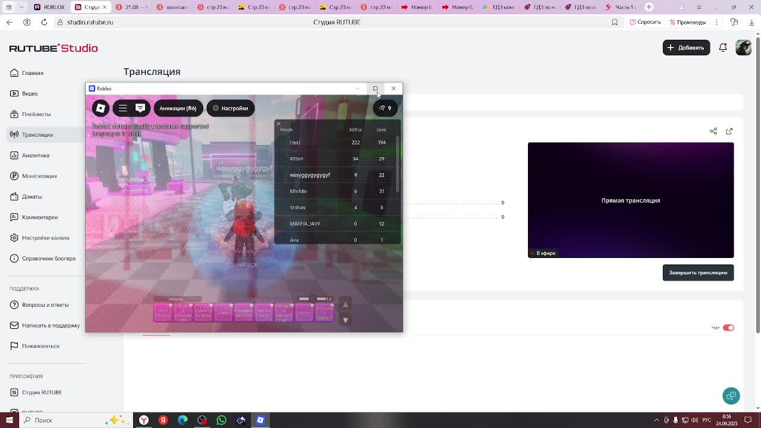Go back in the browser

pos(10,22)
